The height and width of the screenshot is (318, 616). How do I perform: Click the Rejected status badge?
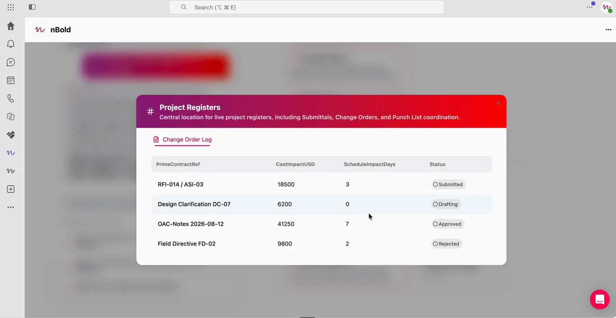(446, 244)
